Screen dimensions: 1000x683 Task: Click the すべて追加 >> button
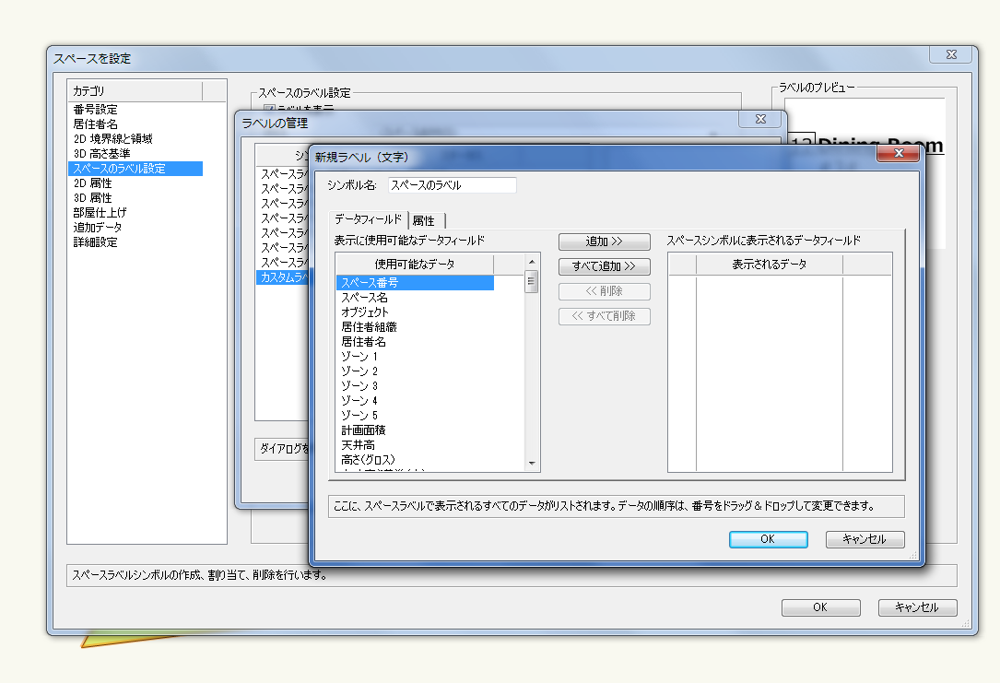coord(605,266)
